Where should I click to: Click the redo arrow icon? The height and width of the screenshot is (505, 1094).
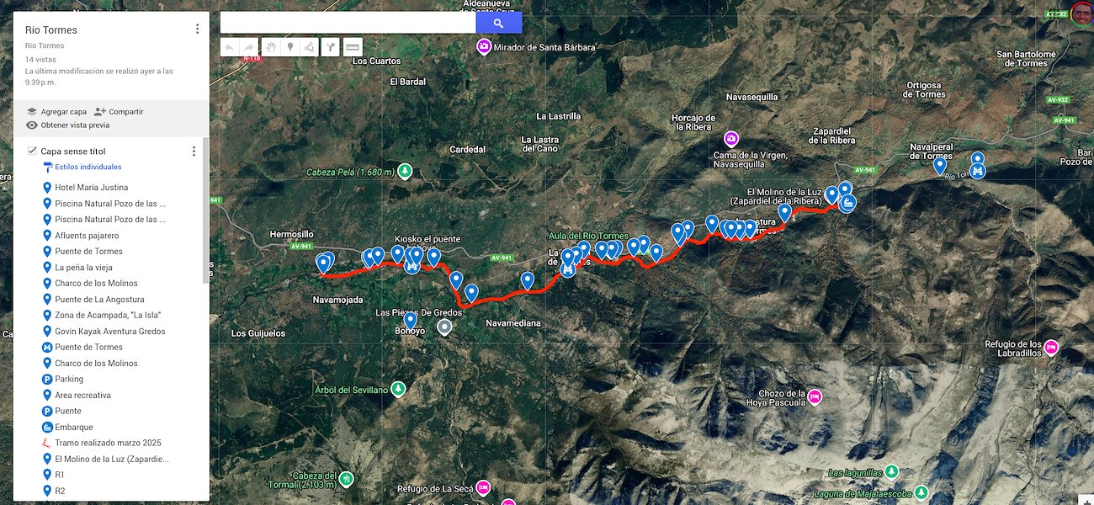[249, 47]
